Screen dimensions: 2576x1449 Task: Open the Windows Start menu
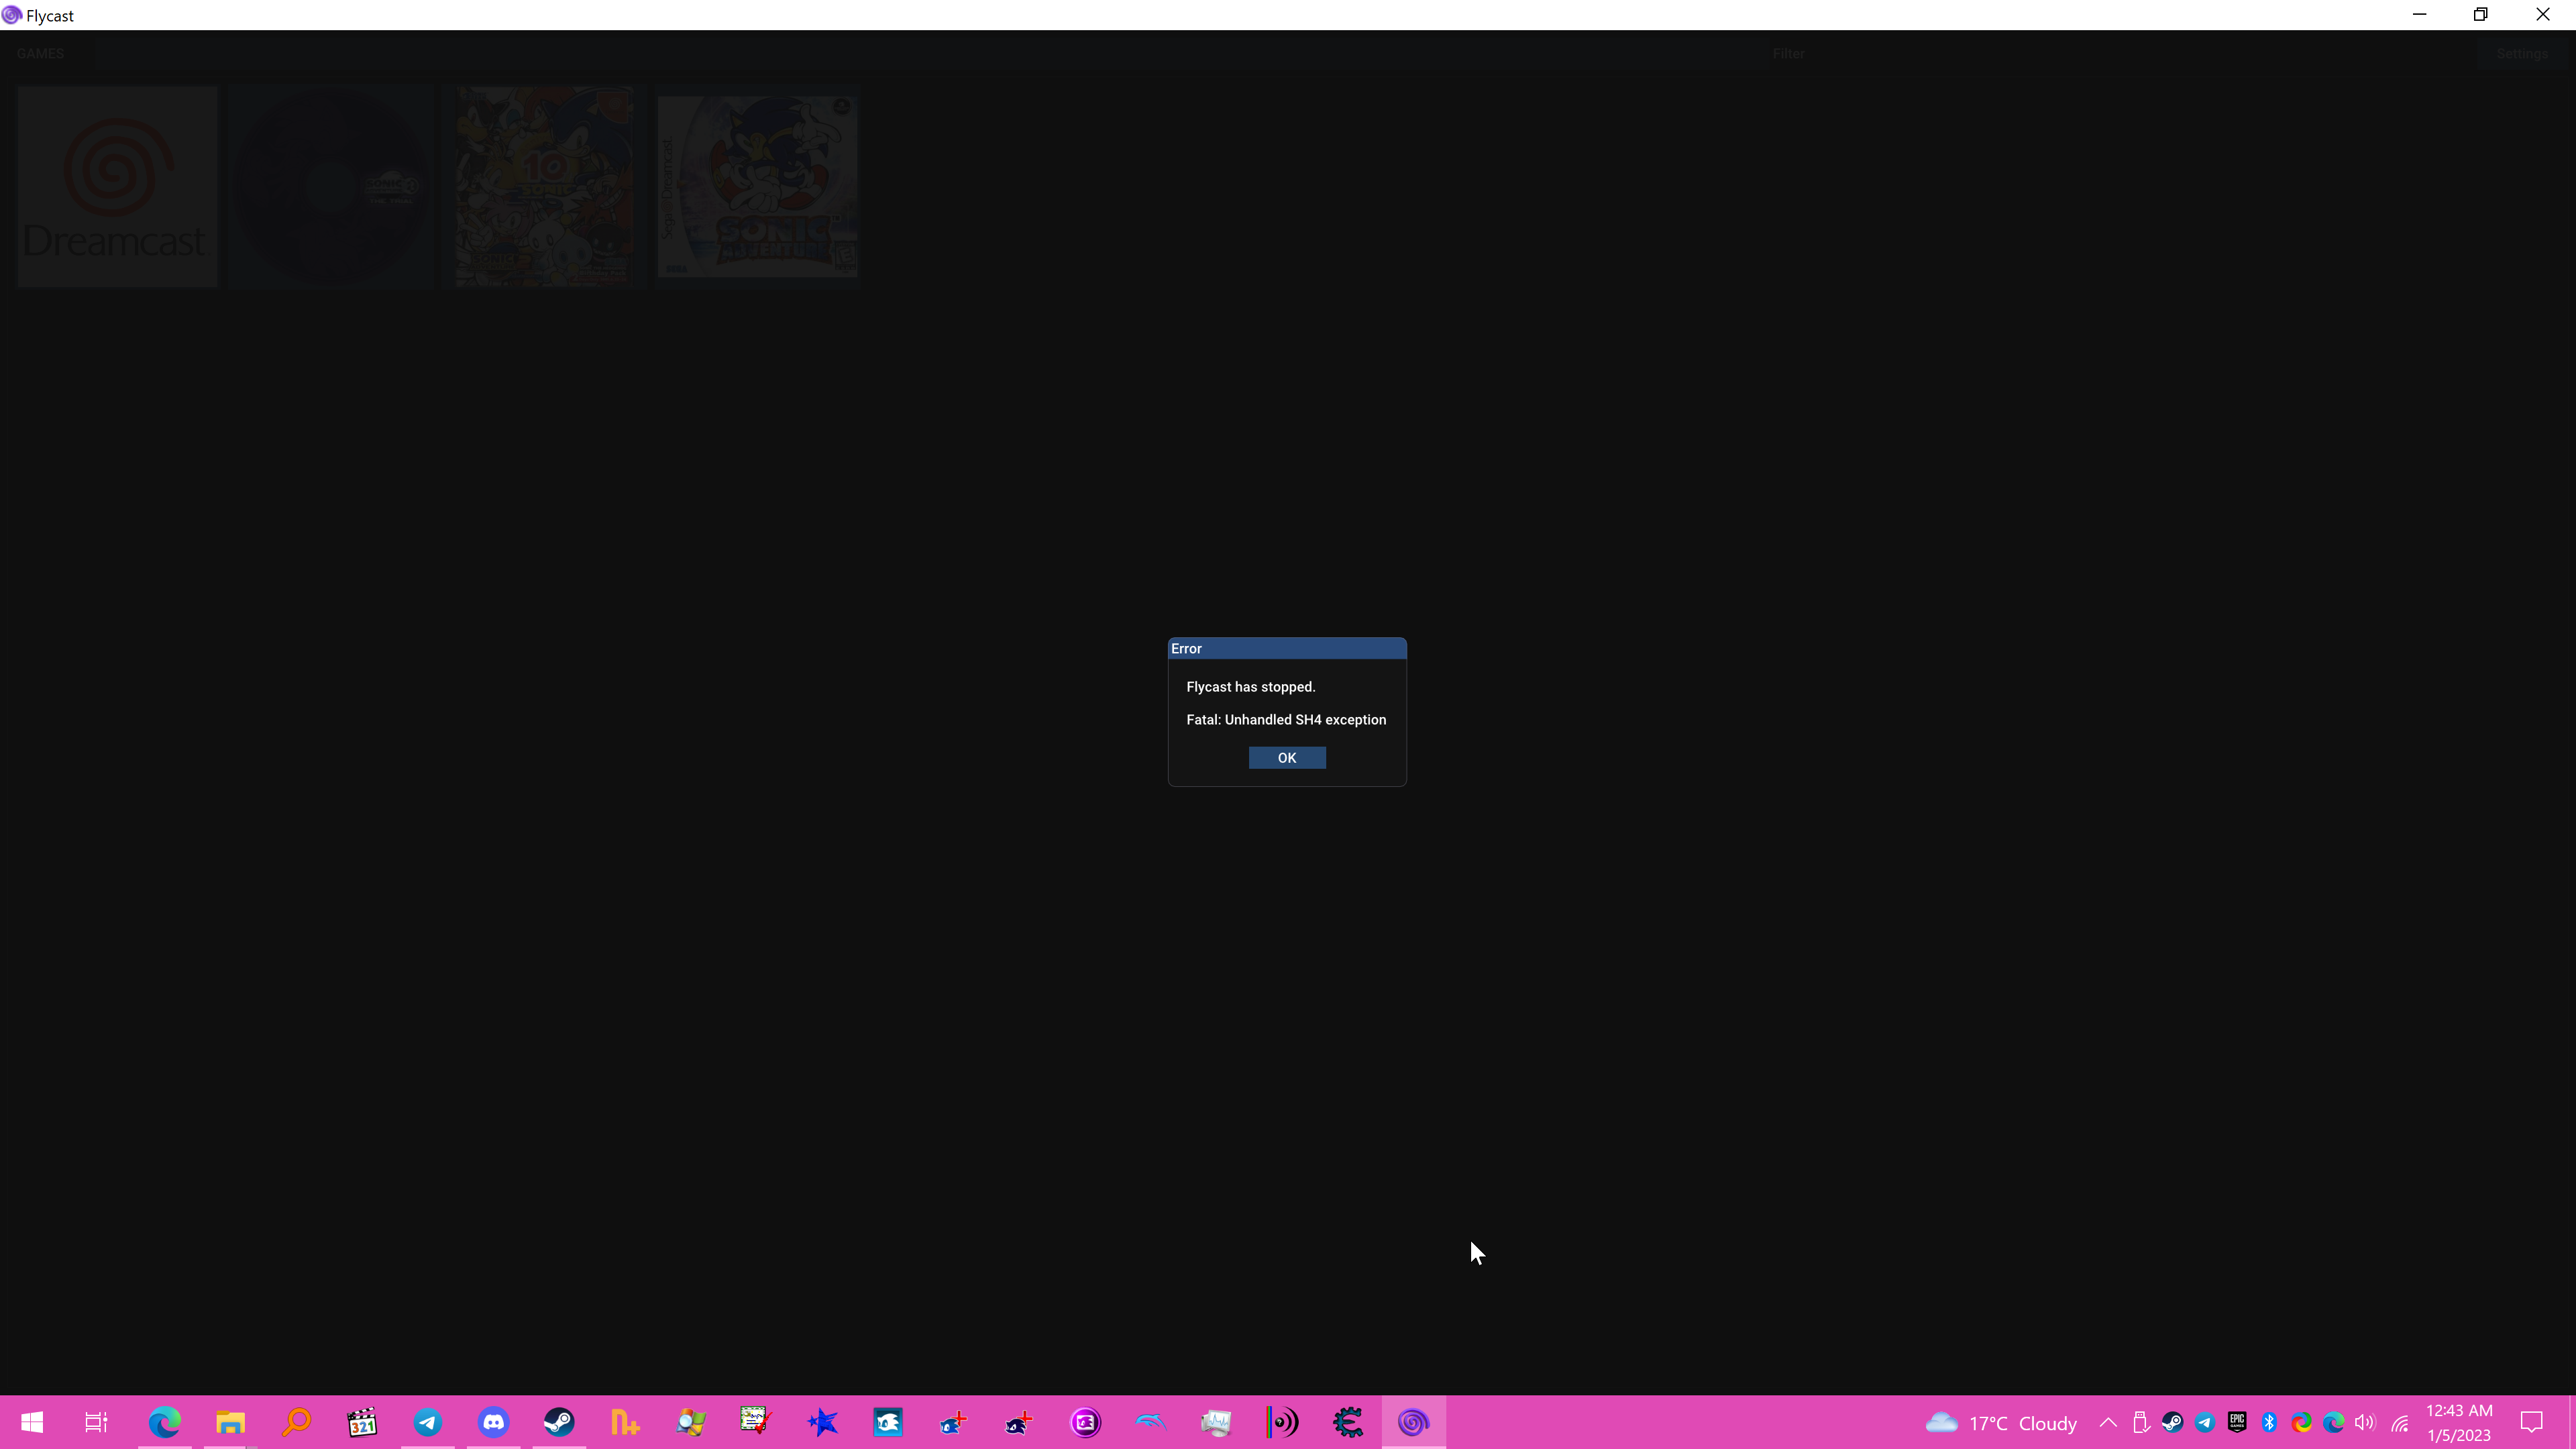31,1422
